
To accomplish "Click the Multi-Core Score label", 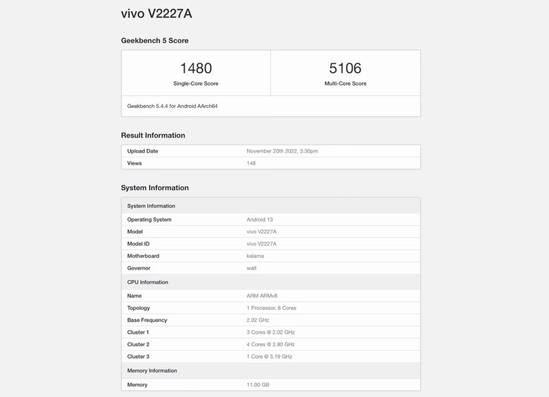I will pyautogui.click(x=345, y=83).
